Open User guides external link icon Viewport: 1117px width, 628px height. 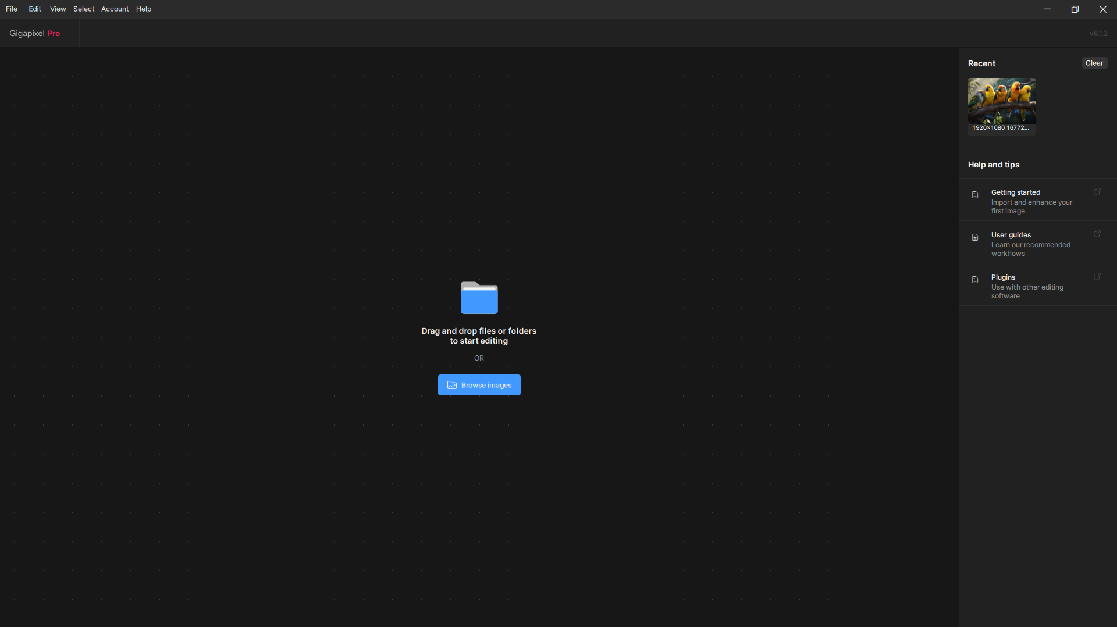[x=1097, y=234]
